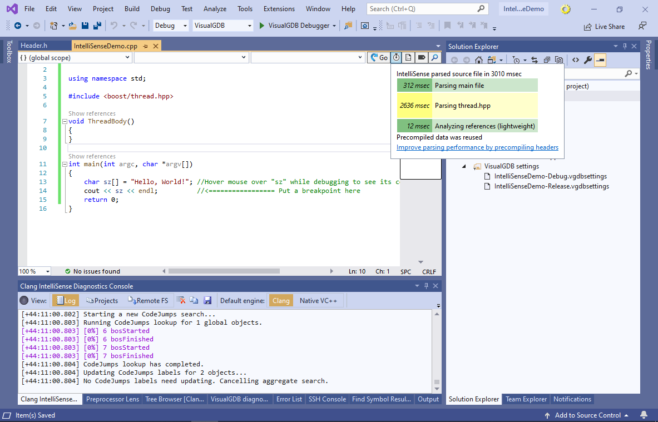Open the Add to Source Control menu

pyautogui.click(x=587, y=415)
